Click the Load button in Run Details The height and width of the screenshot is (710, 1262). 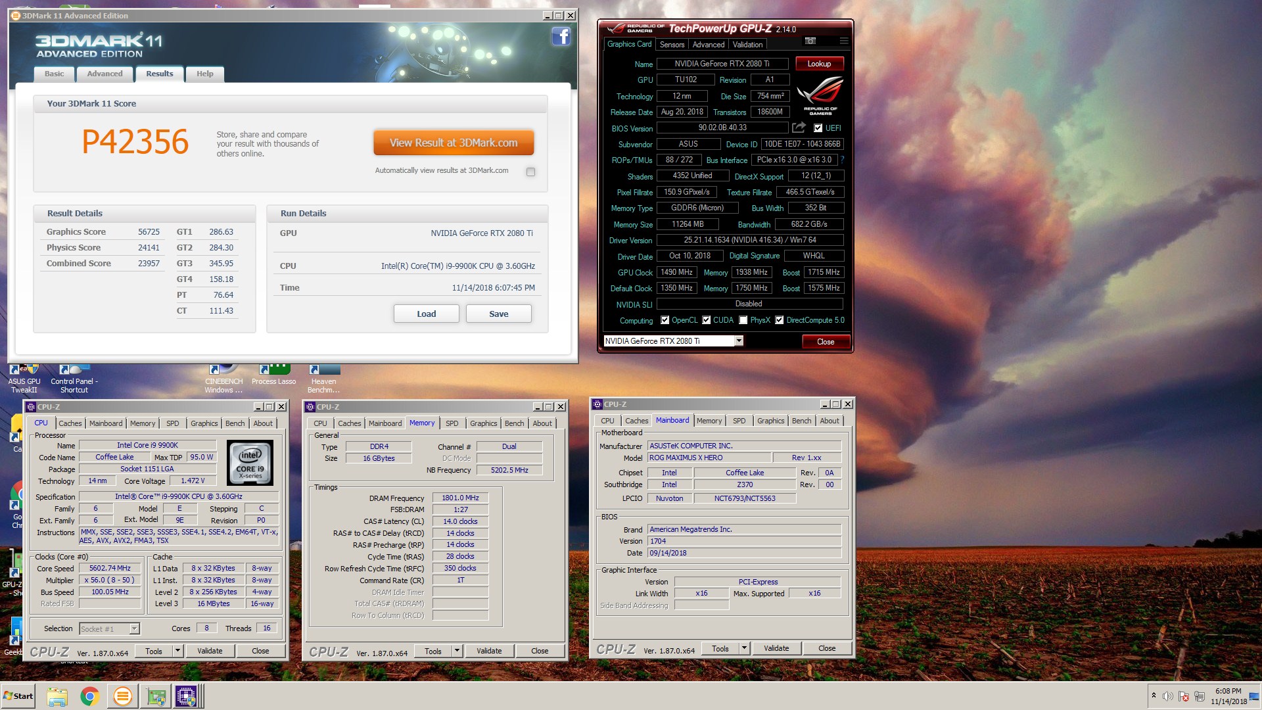(427, 314)
